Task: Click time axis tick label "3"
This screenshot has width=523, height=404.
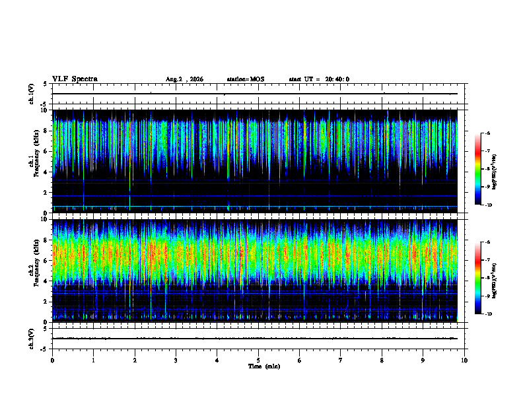Action: pos(176,360)
